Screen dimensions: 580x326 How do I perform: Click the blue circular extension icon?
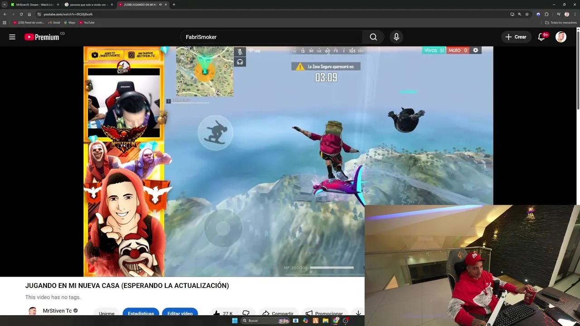538,14
